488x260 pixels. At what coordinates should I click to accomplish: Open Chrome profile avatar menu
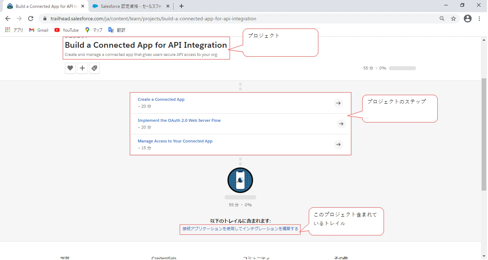[x=468, y=19]
